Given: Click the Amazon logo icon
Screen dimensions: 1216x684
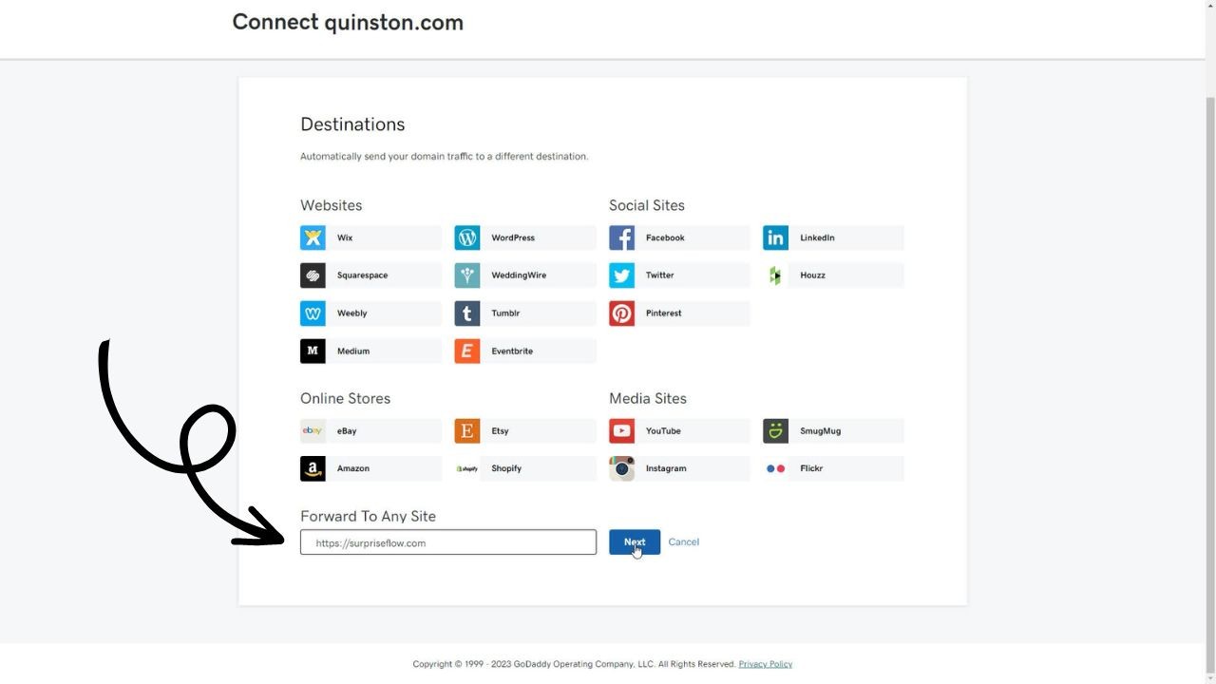Looking at the screenshot, I should coord(313,468).
